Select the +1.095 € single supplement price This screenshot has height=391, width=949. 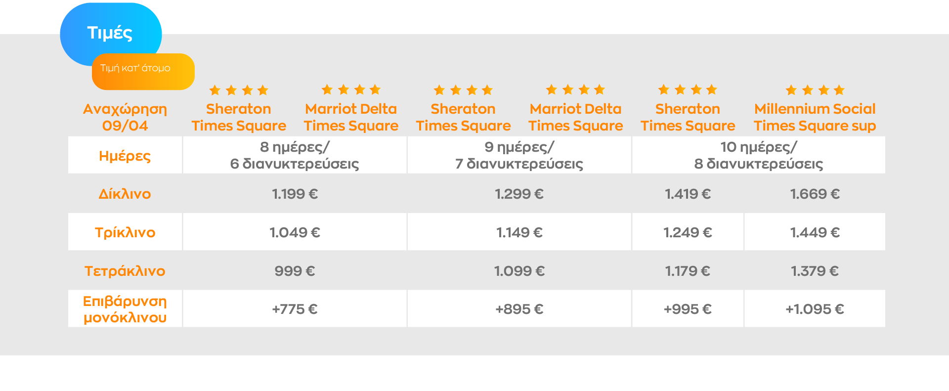click(815, 309)
